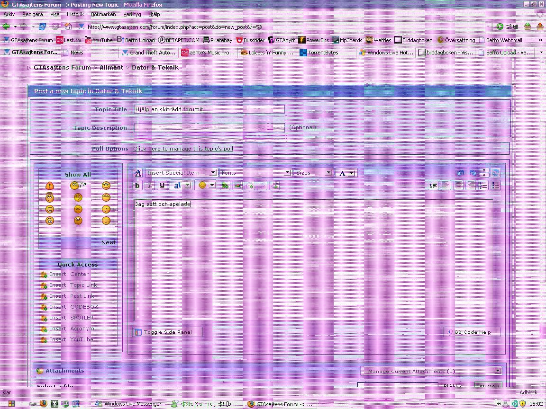Click the align right icon in editor toolbar
The image size is (546, 409).
[x=471, y=186]
